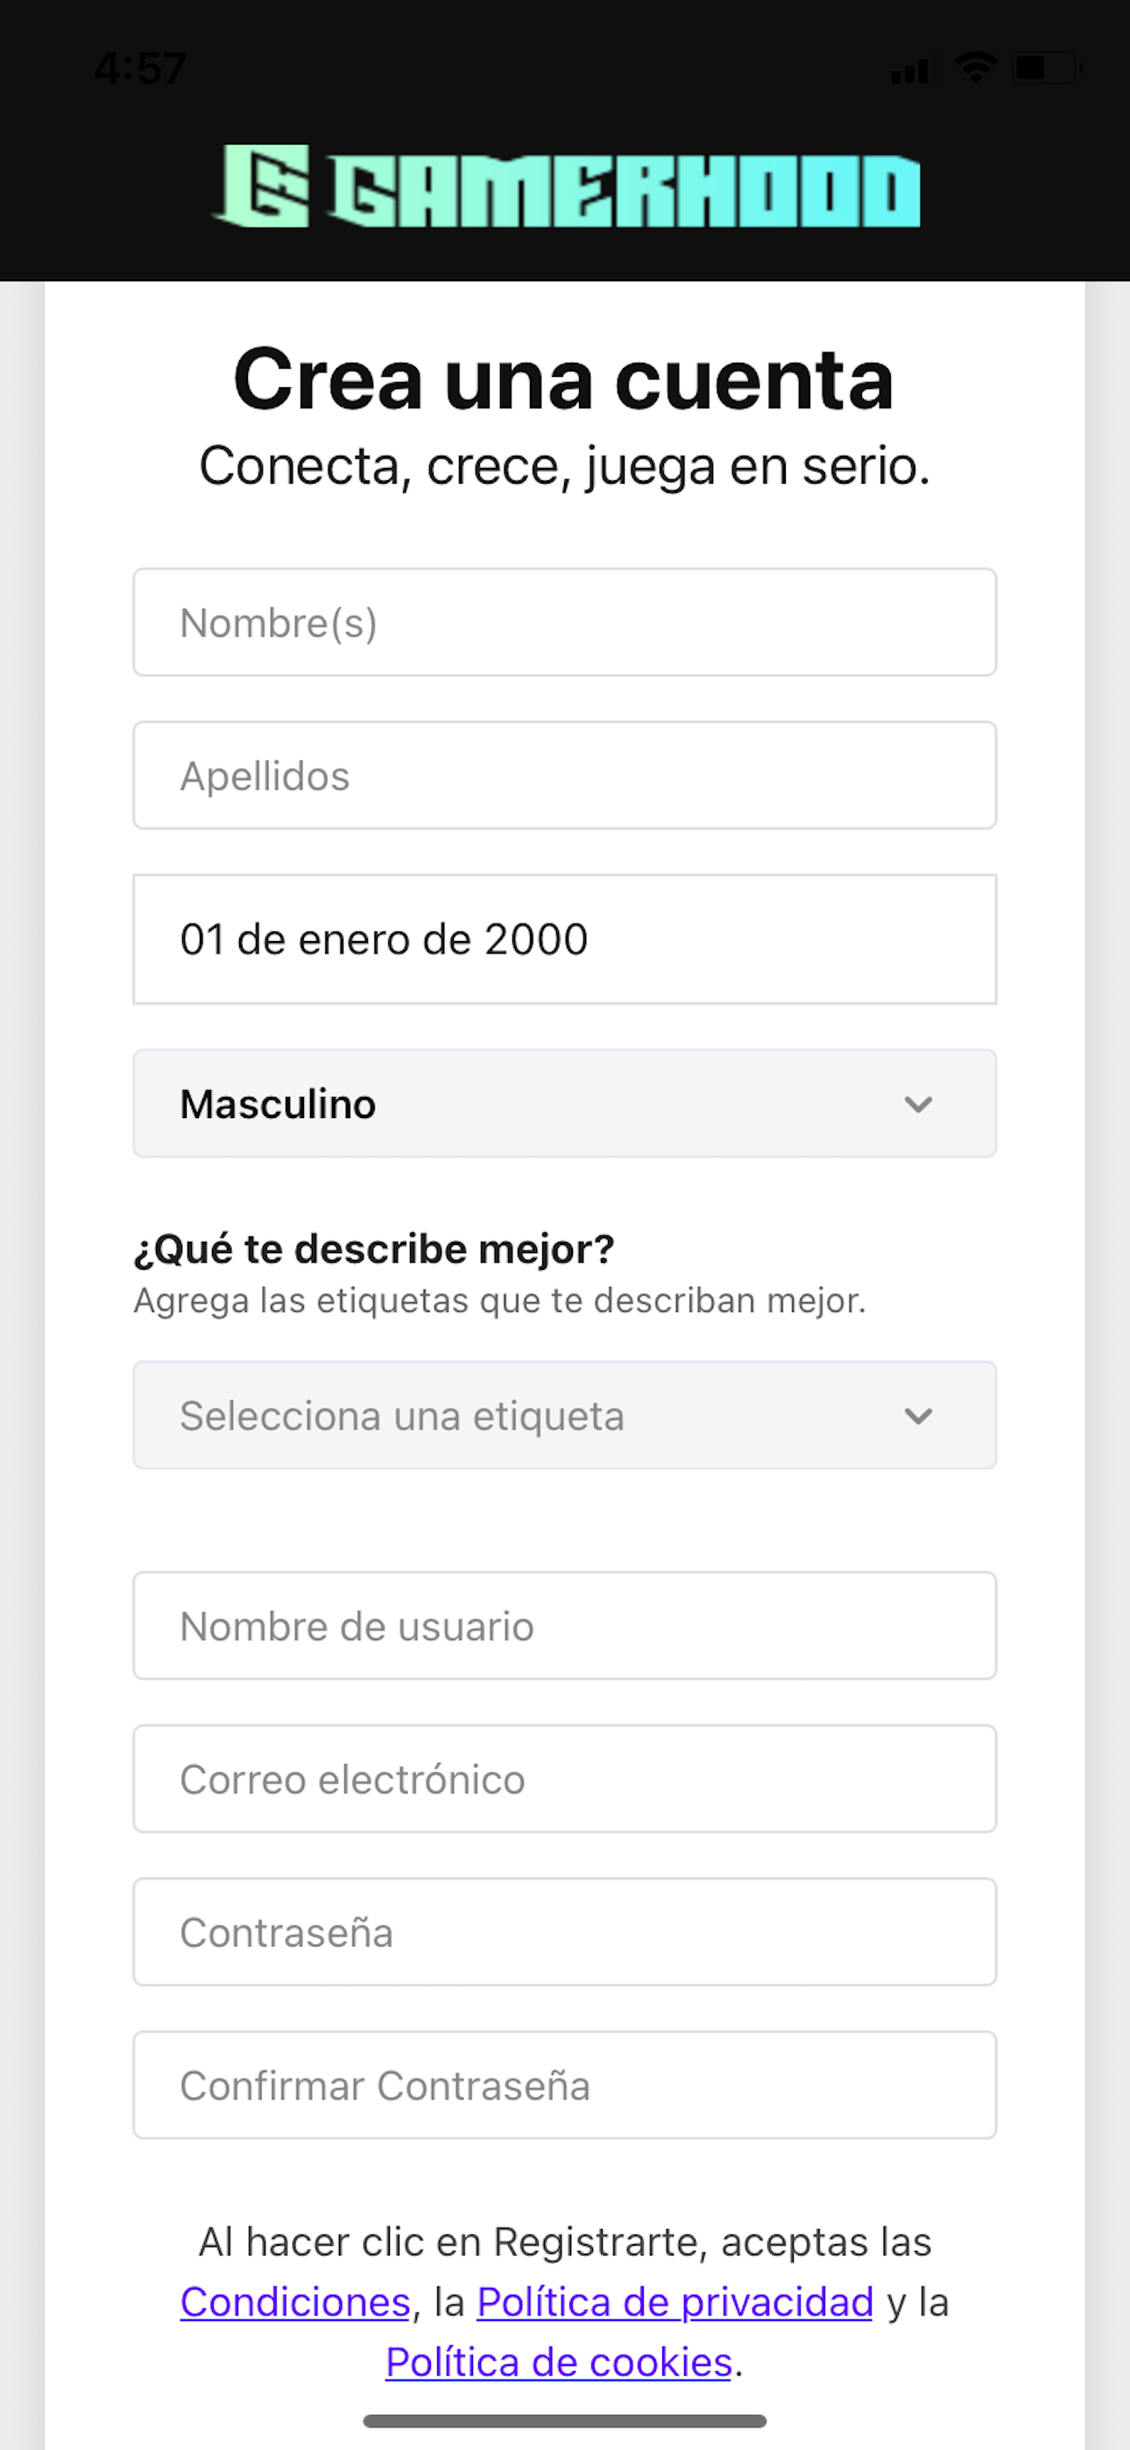Select the Nombre de usuario field

[565, 1625]
